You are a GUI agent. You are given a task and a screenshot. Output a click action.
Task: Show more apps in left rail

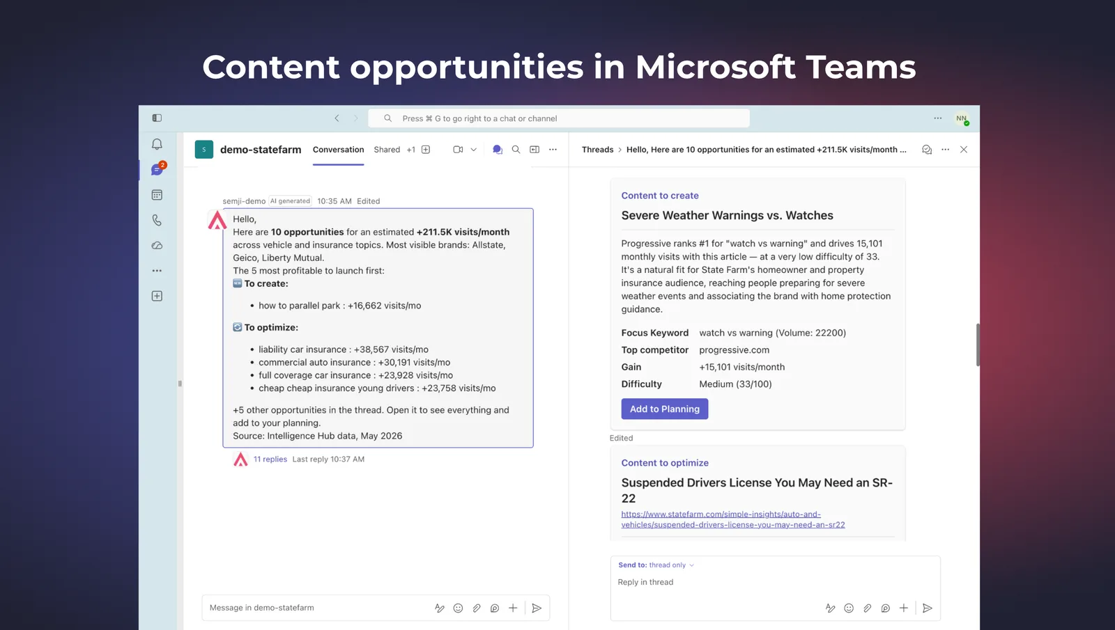point(157,271)
